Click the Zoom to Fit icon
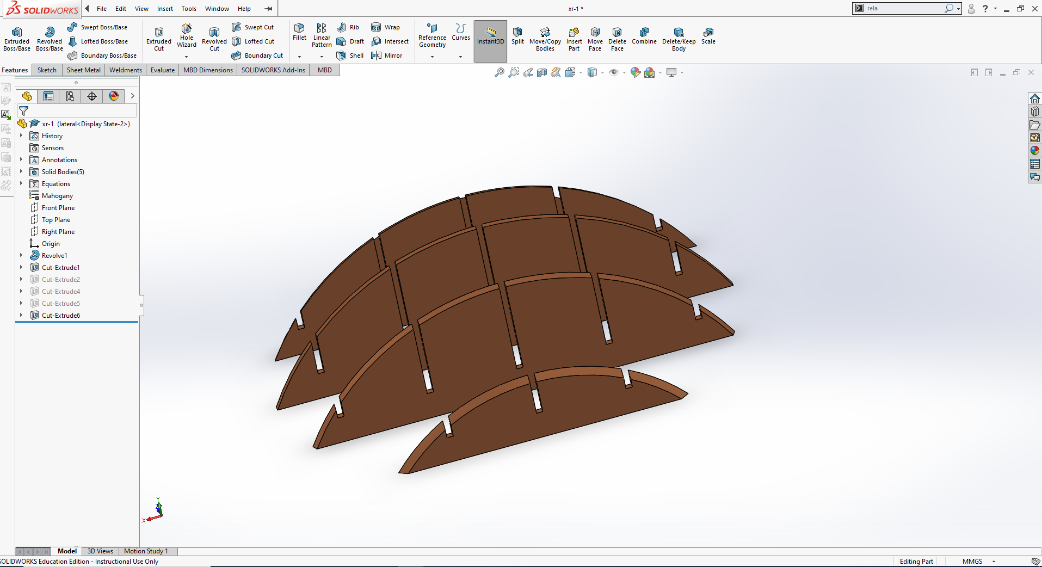This screenshot has width=1042, height=567. click(500, 72)
